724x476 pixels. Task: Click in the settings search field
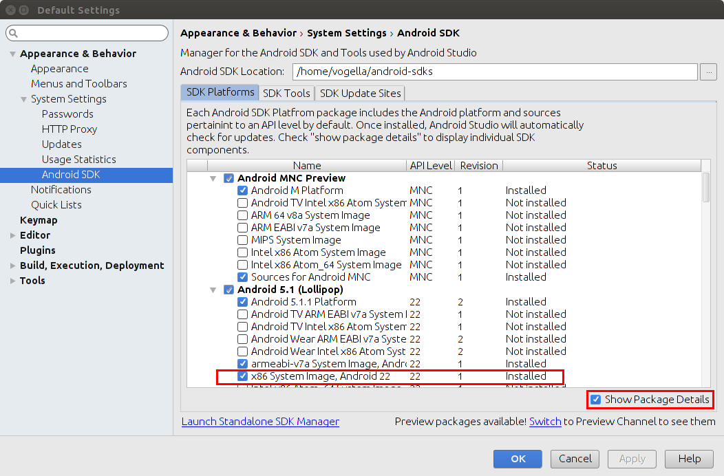[x=87, y=33]
